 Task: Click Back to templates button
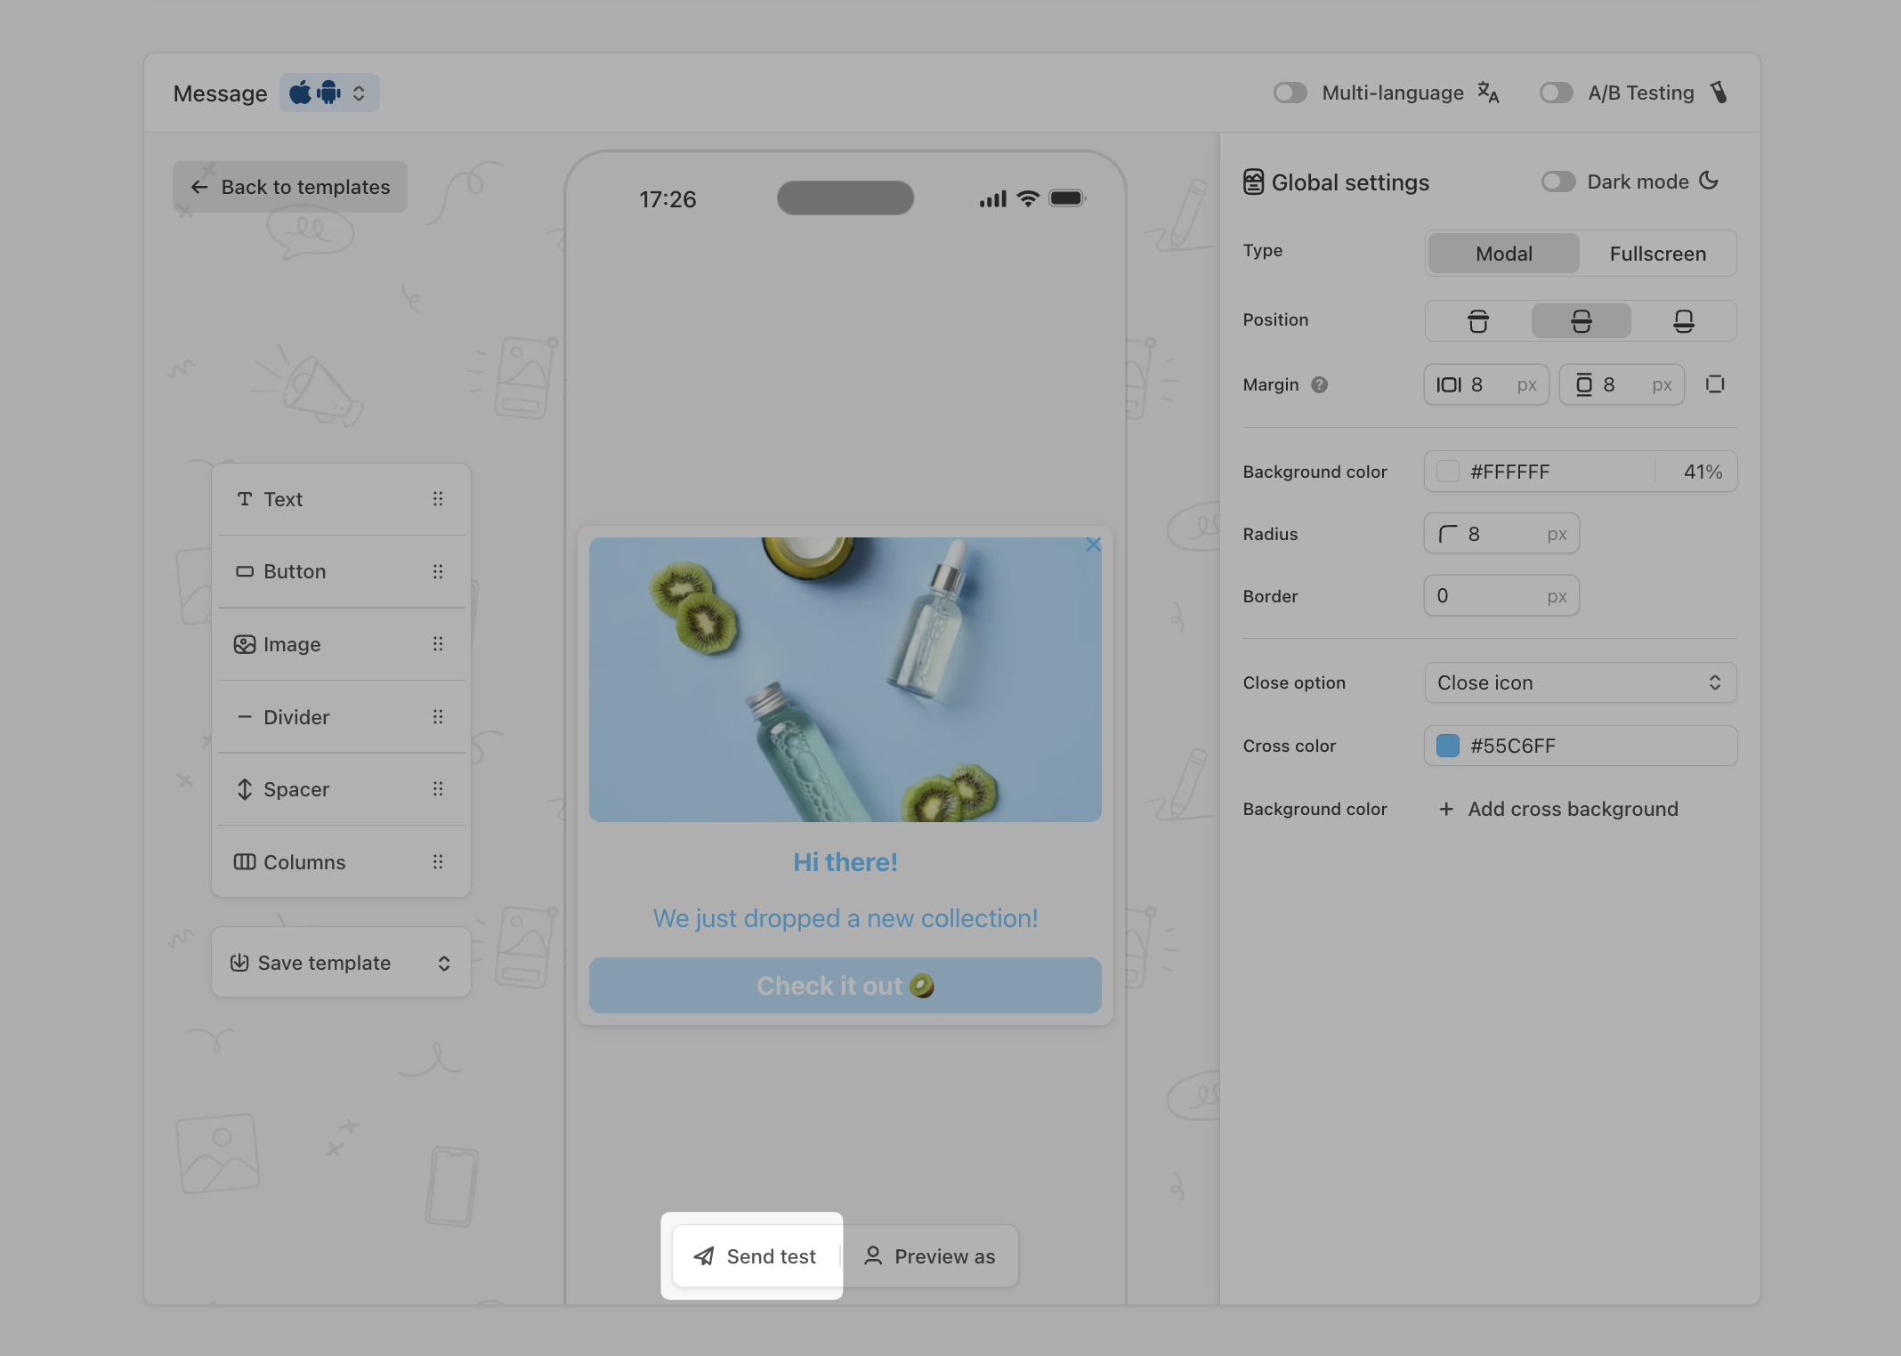290,187
